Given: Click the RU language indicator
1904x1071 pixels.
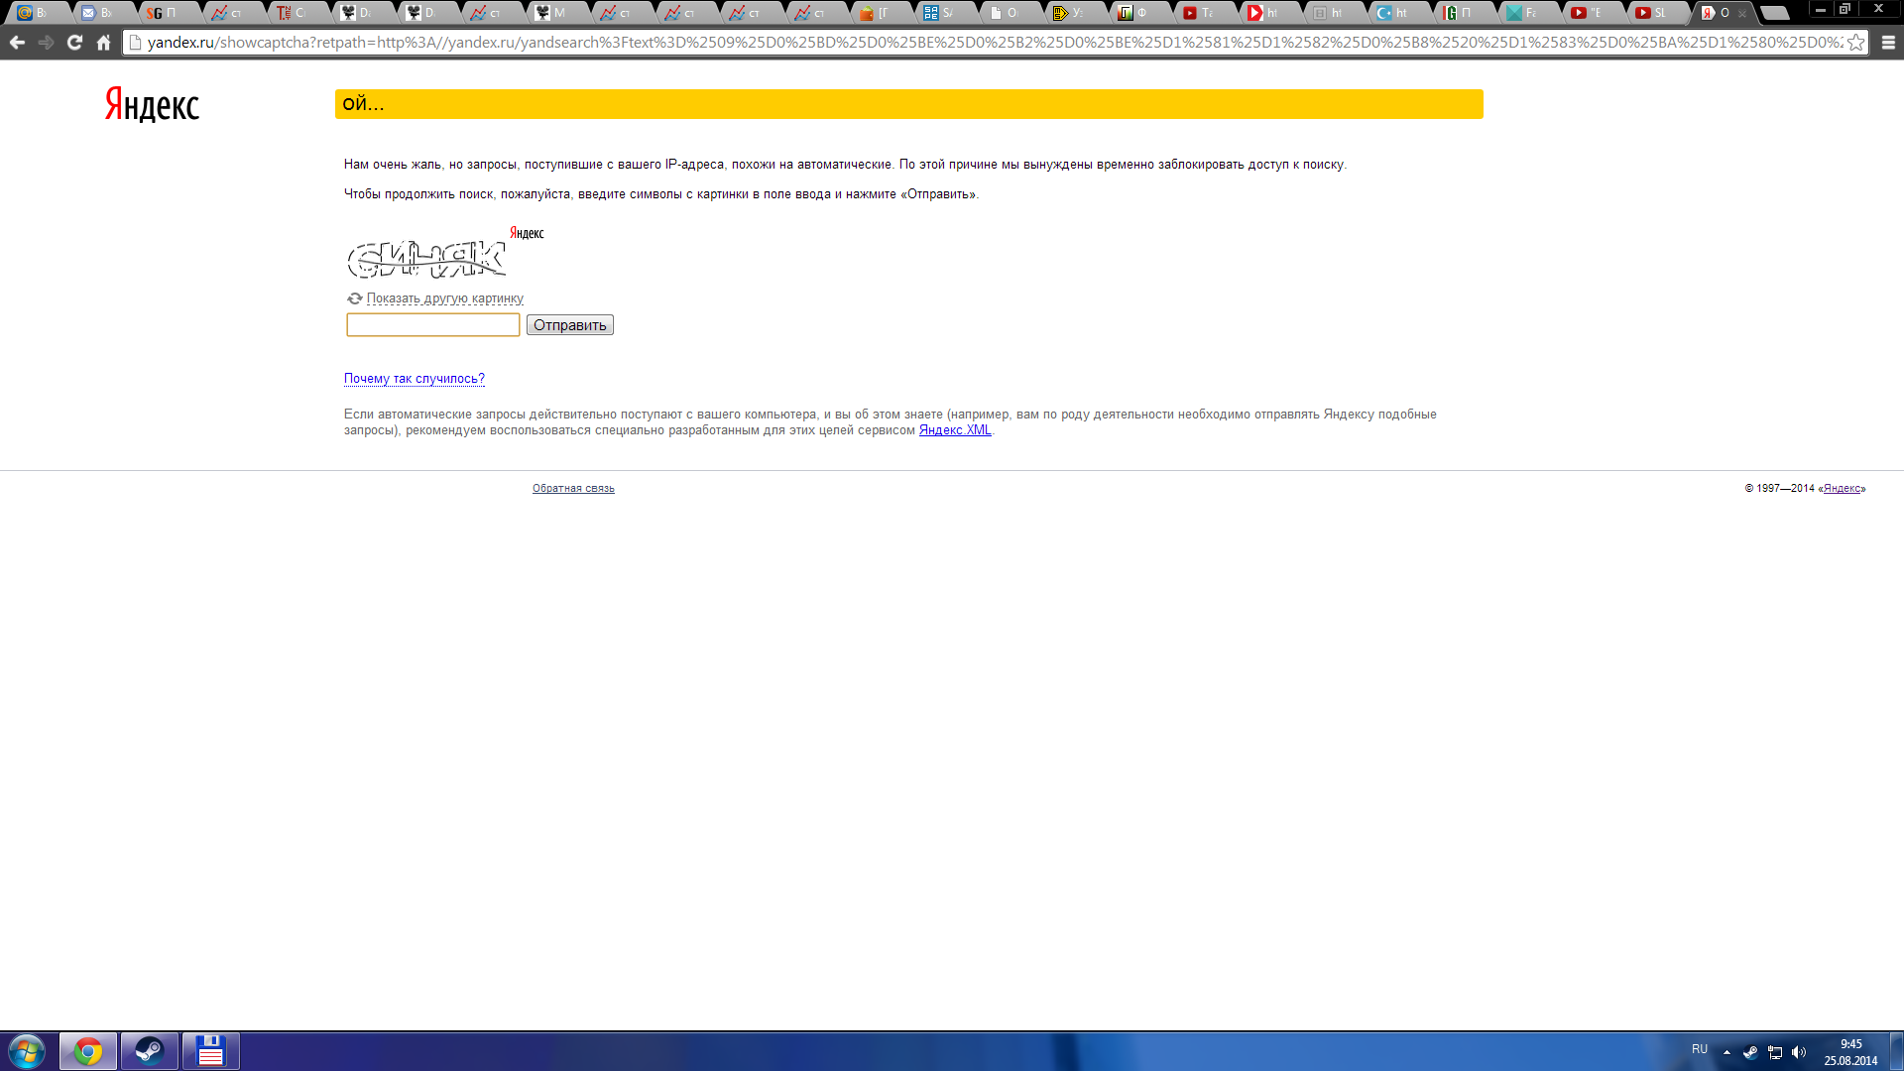Looking at the screenshot, I should (1700, 1049).
